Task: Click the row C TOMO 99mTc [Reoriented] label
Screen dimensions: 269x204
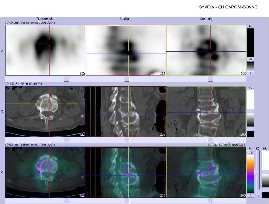Action: tap(30, 145)
